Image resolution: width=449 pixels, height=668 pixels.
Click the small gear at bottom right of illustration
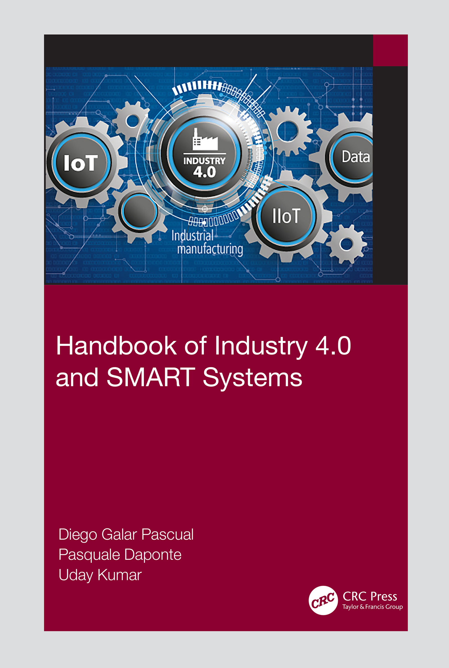pos(347,244)
